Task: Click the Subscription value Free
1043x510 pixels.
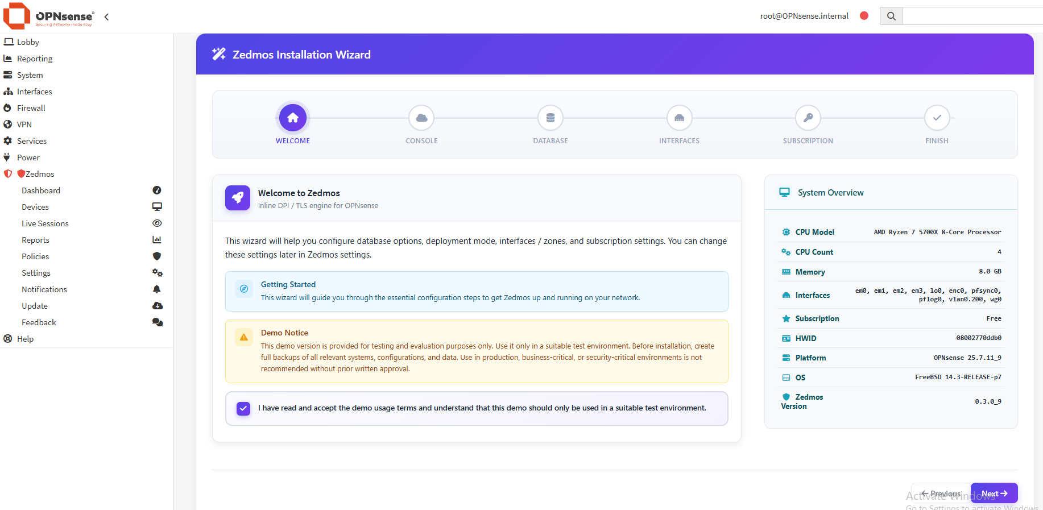Action: (x=994, y=318)
